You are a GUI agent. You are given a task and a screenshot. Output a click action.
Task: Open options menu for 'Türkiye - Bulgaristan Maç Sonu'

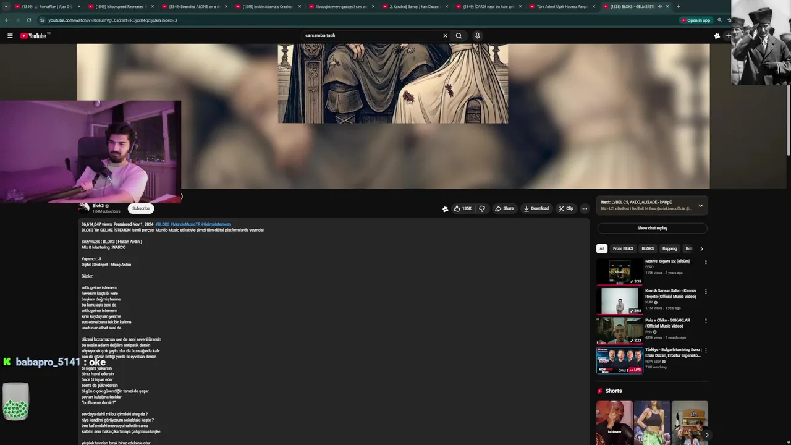[x=706, y=350]
